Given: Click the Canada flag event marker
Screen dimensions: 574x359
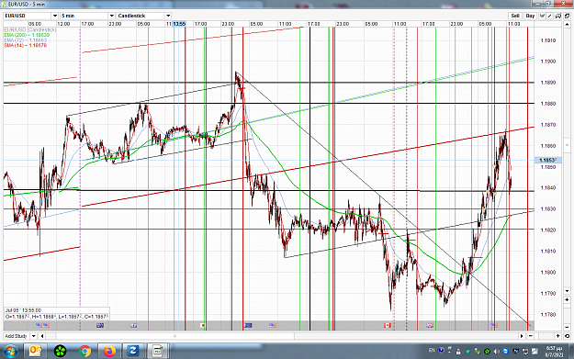Looking at the screenshot, I should coord(388,325).
